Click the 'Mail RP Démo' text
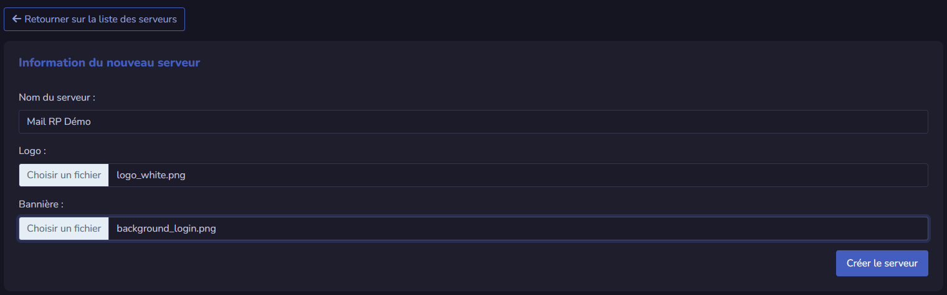The height and width of the screenshot is (295, 947). [59, 122]
